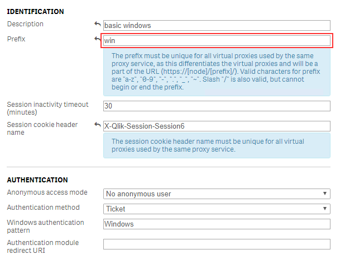Click the session cookie header help note
345x259 pixels.
pyautogui.click(x=217, y=145)
